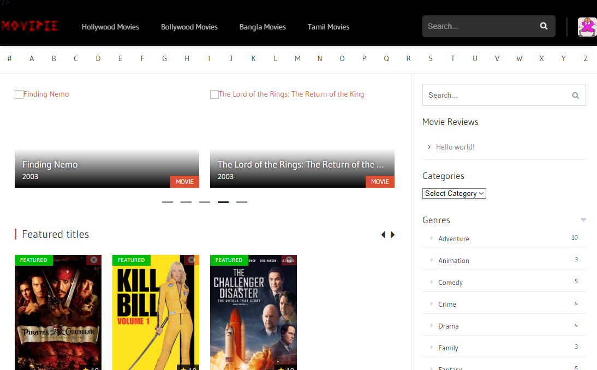Click the Finding Nemo slide caption
This screenshot has width=597, height=370.
click(x=50, y=164)
